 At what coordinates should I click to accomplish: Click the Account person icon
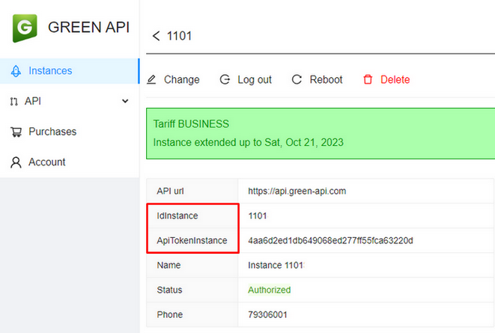[x=16, y=162]
